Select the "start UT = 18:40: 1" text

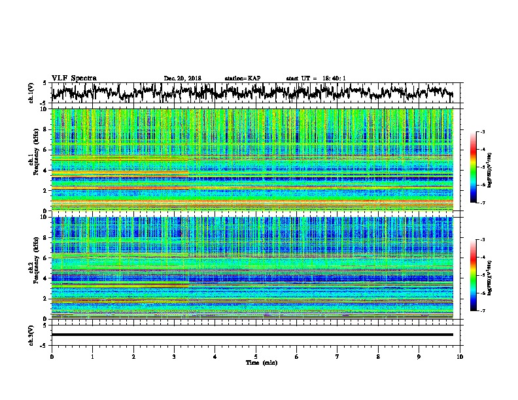(316, 78)
